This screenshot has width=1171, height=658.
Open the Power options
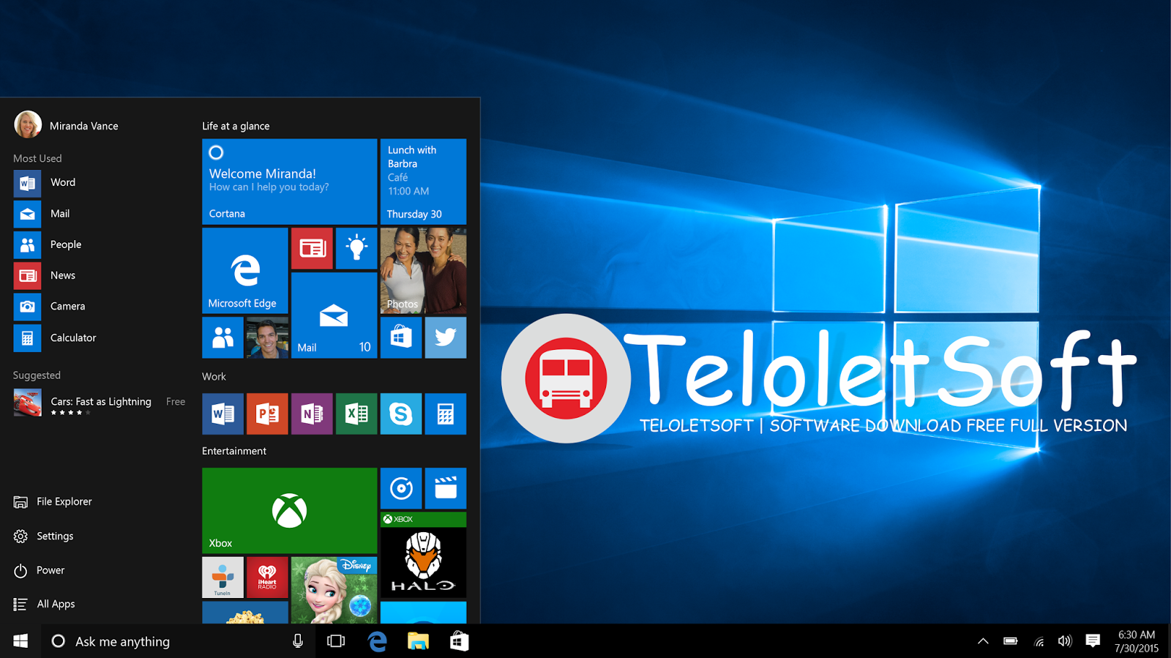(x=39, y=570)
